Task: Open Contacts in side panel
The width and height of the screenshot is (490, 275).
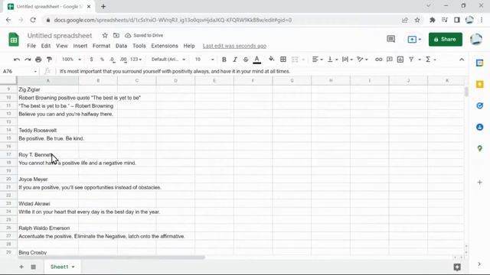Action: click(x=480, y=127)
